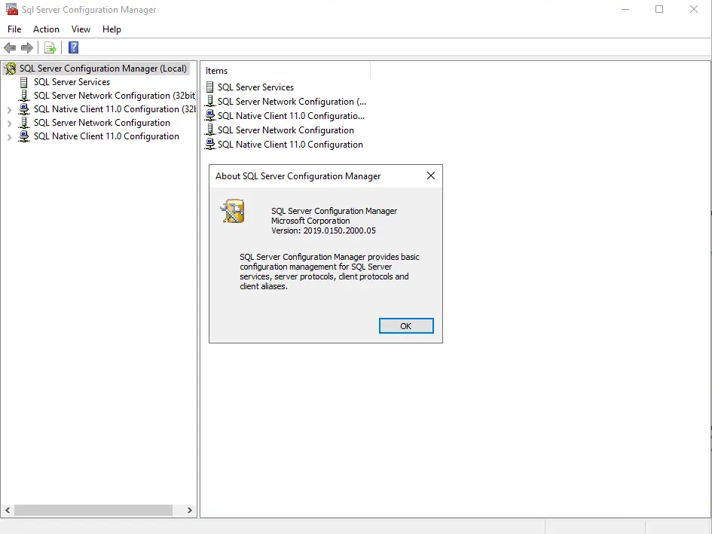This screenshot has height=534, width=712.
Task: Select the 64-bit SQL Server Network Configuration tree label
Action: tap(102, 123)
